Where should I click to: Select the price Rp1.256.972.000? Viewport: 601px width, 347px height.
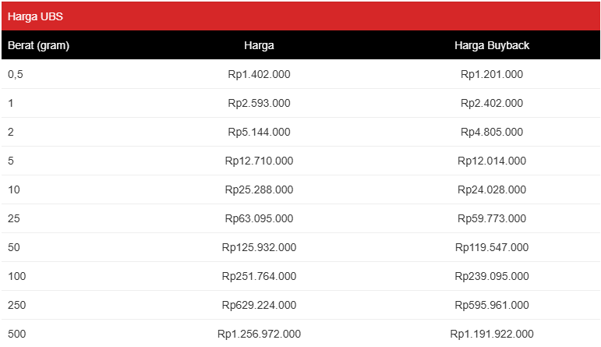point(259,334)
